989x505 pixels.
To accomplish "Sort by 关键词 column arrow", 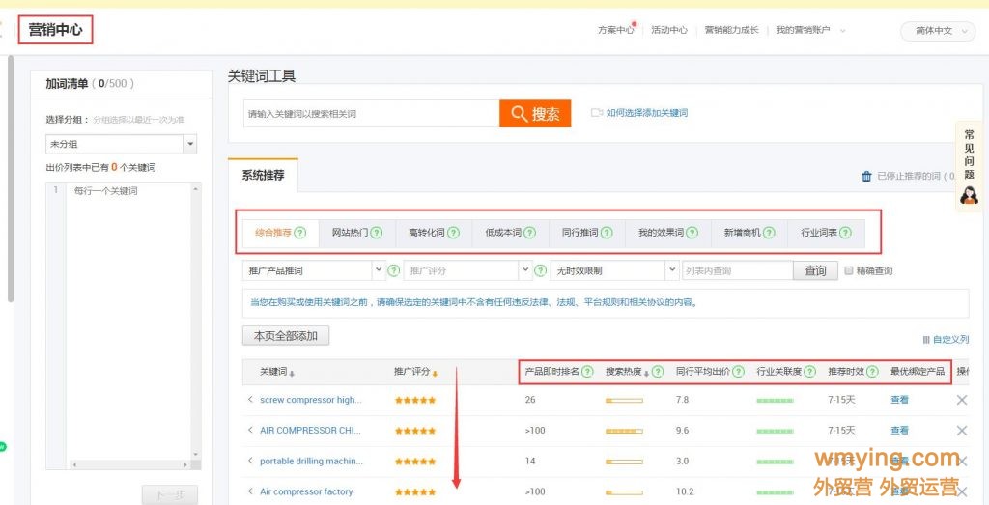I will click(292, 374).
